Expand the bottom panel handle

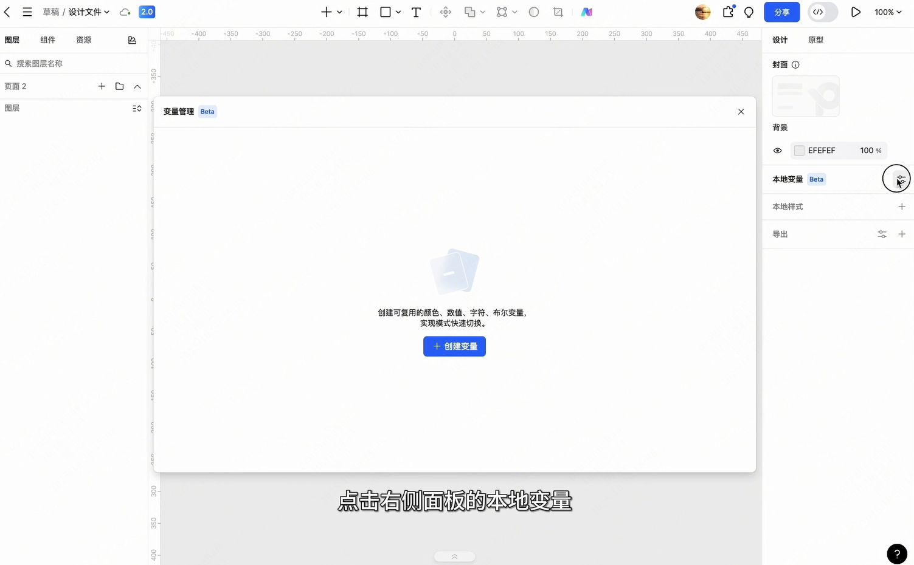tap(454, 556)
